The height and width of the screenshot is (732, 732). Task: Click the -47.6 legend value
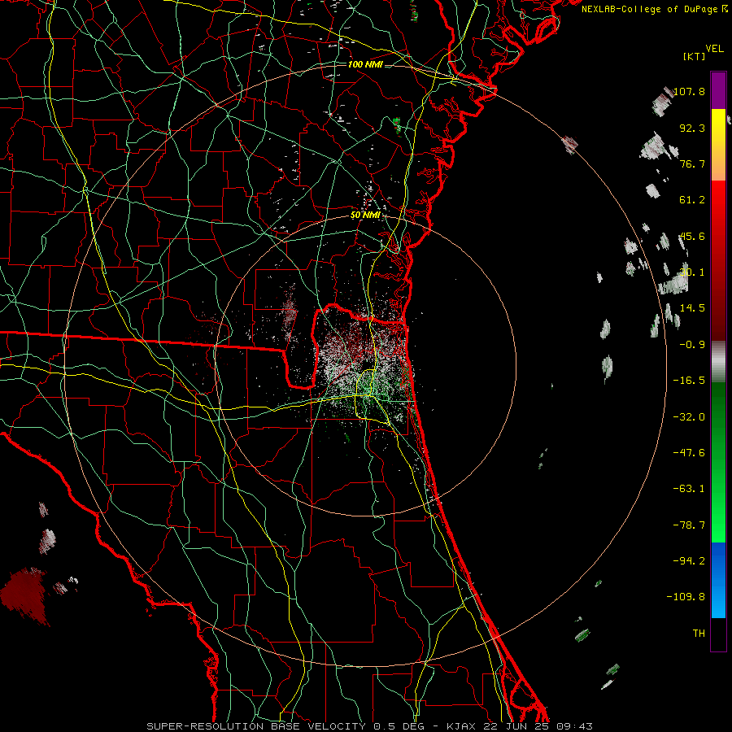pos(689,453)
